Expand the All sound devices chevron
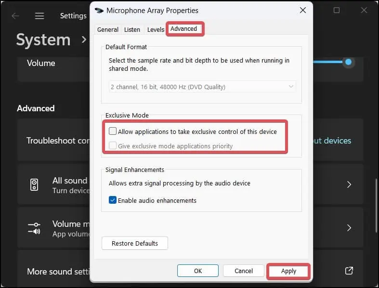Viewport: 379px width, 288px height. (x=349, y=184)
